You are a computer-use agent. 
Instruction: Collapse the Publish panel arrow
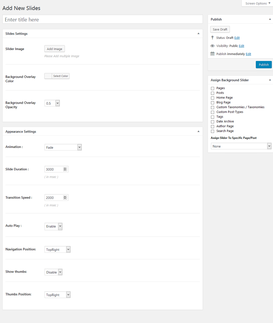pyautogui.click(x=270, y=19)
